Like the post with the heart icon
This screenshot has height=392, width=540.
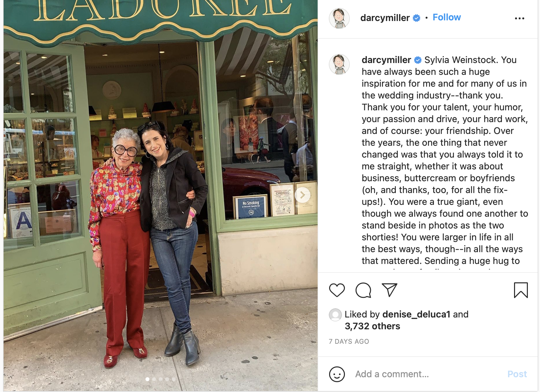337,290
